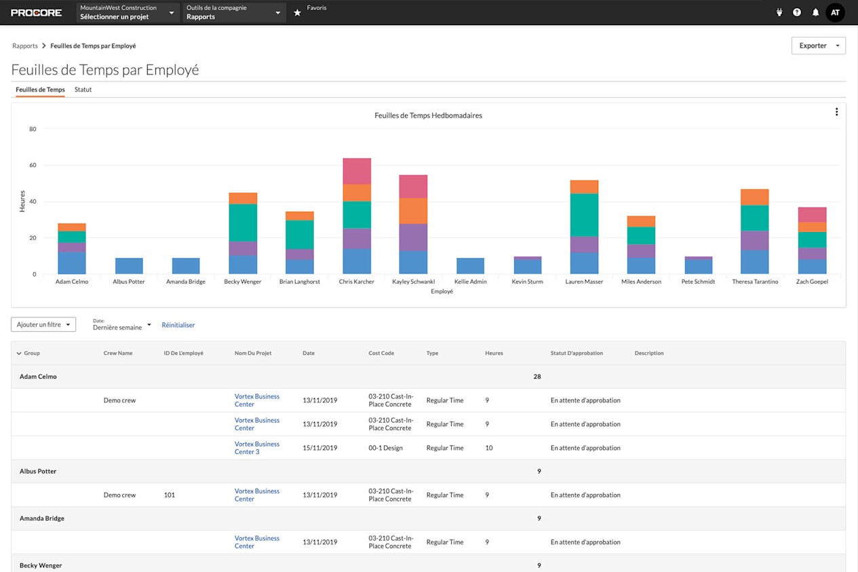Click the Description column header
The image size is (858, 572).
(649, 354)
